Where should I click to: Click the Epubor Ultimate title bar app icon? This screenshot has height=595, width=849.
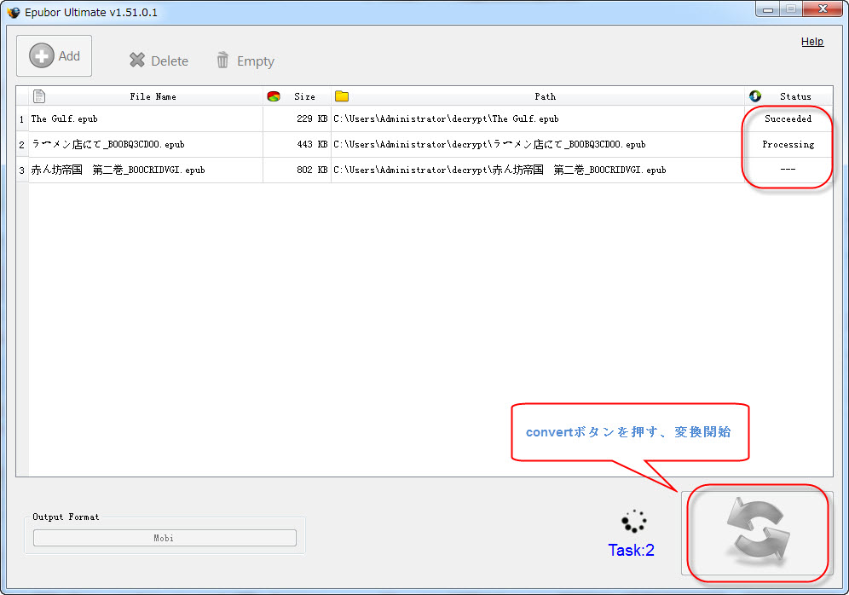[14, 13]
